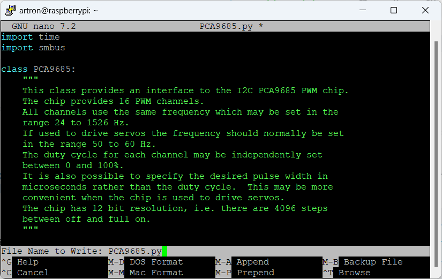
Task: Toggle M-B Backup File option
Action: coord(363,262)
